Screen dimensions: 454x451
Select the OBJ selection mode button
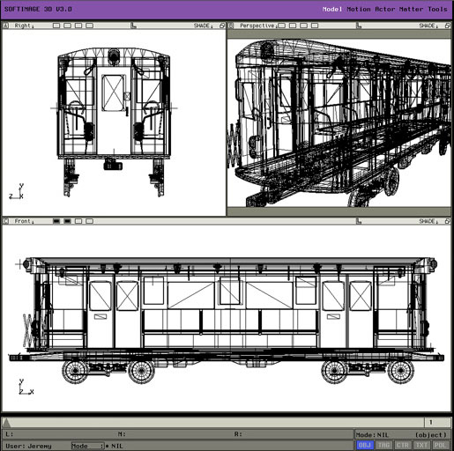point(365,445)
